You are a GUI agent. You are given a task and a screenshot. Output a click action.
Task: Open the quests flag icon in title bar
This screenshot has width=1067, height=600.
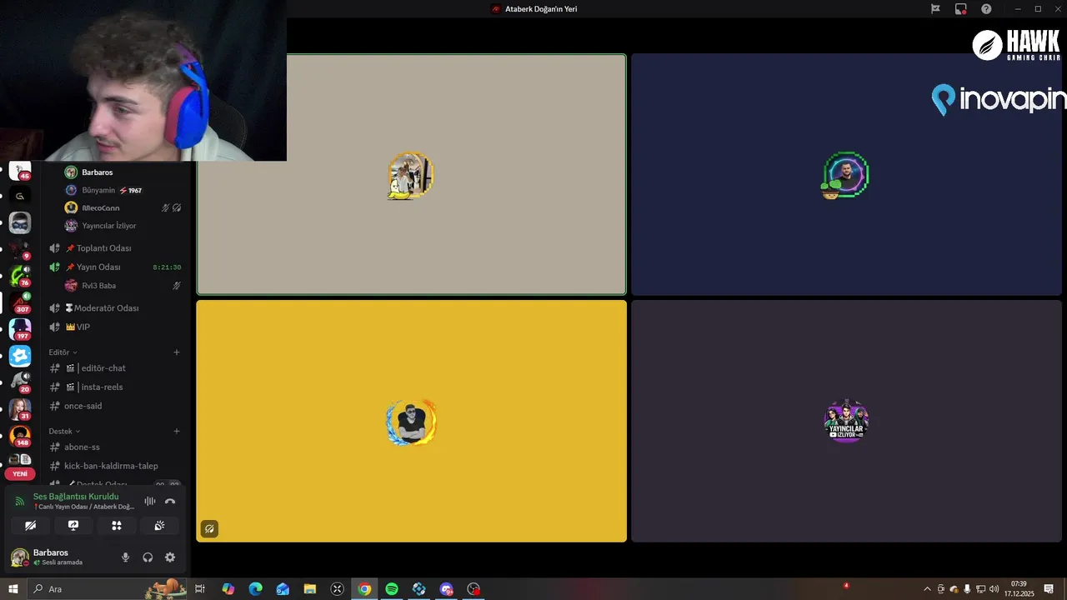click(935, 9)
